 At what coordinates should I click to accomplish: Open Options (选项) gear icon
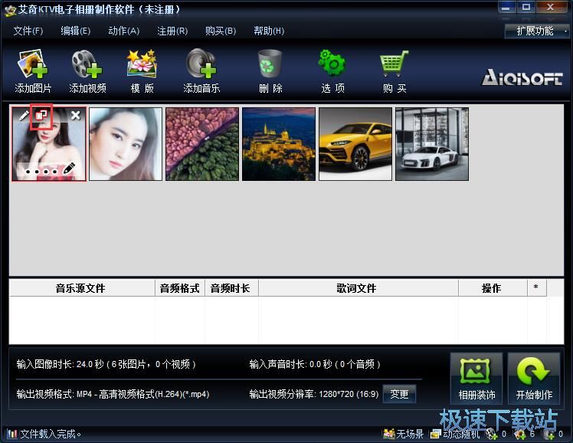point(332,71)
